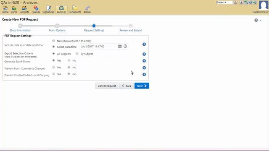Open the Documents section
The height and width of the screenshot is (151, 269).
pos(75,9)
